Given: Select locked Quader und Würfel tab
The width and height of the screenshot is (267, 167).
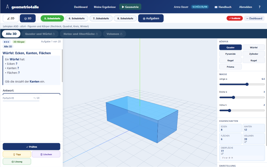Looking at the screenshot, I should click(x=40, y=34).
